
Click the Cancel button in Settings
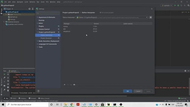coord(138,91)
